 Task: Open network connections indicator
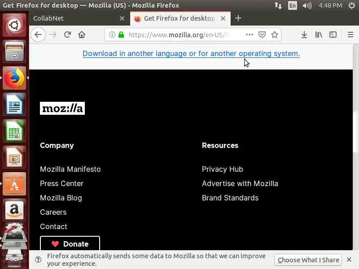pos(278,5)
